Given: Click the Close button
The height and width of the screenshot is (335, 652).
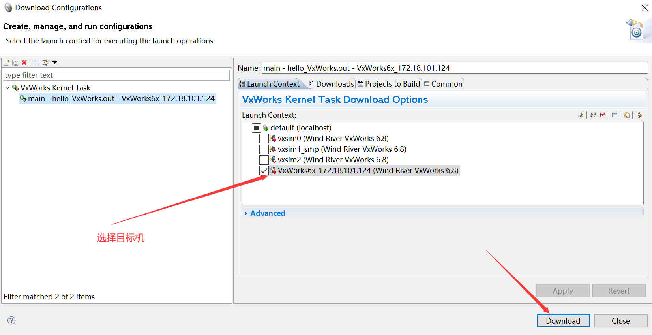Looking at the screenshot, I should (621, 321).
